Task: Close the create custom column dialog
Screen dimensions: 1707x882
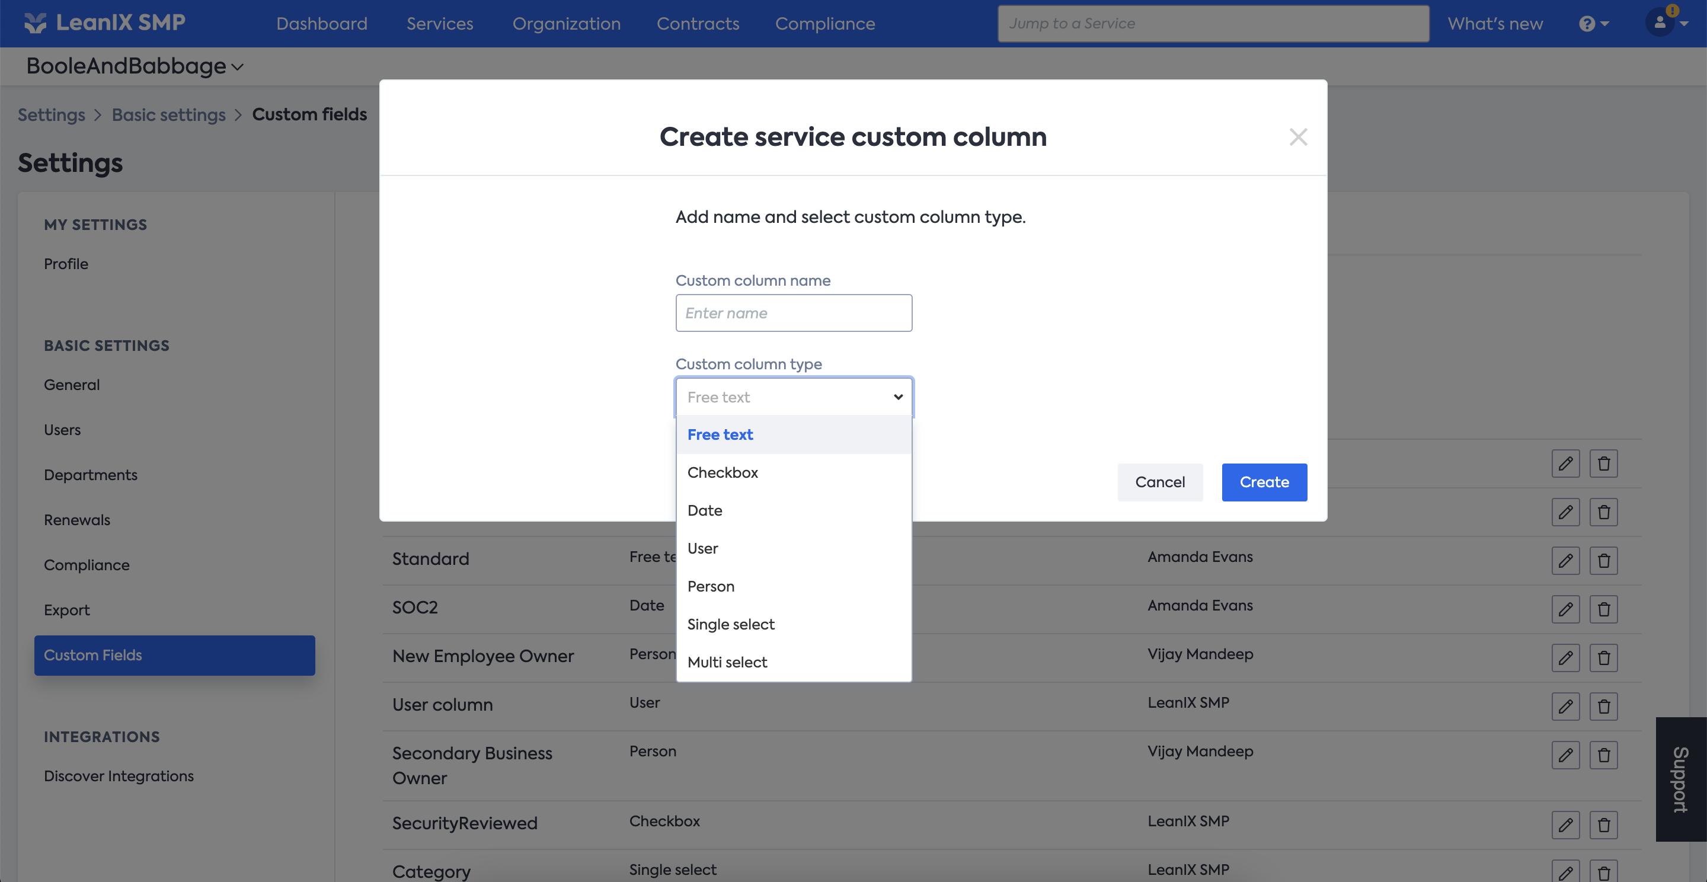Action: pos(1297,137)
